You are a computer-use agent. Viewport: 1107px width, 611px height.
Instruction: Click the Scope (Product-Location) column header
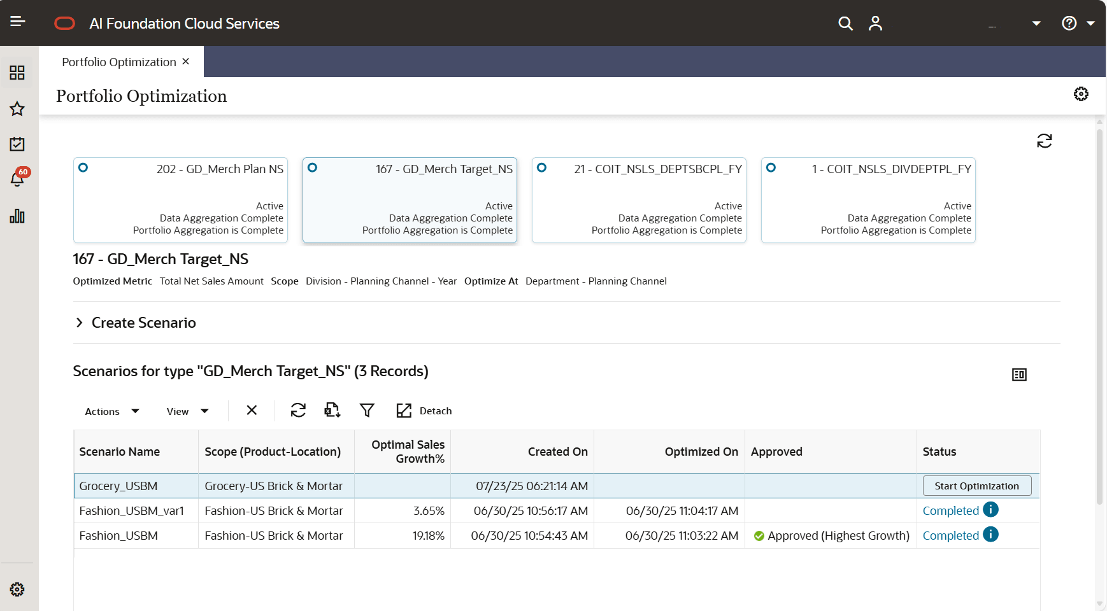click(276, 452)
